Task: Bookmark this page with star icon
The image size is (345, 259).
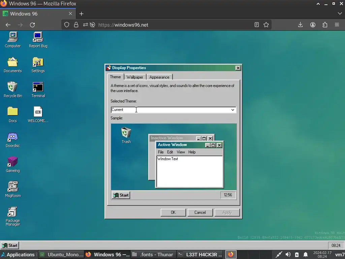Action: 266,25
